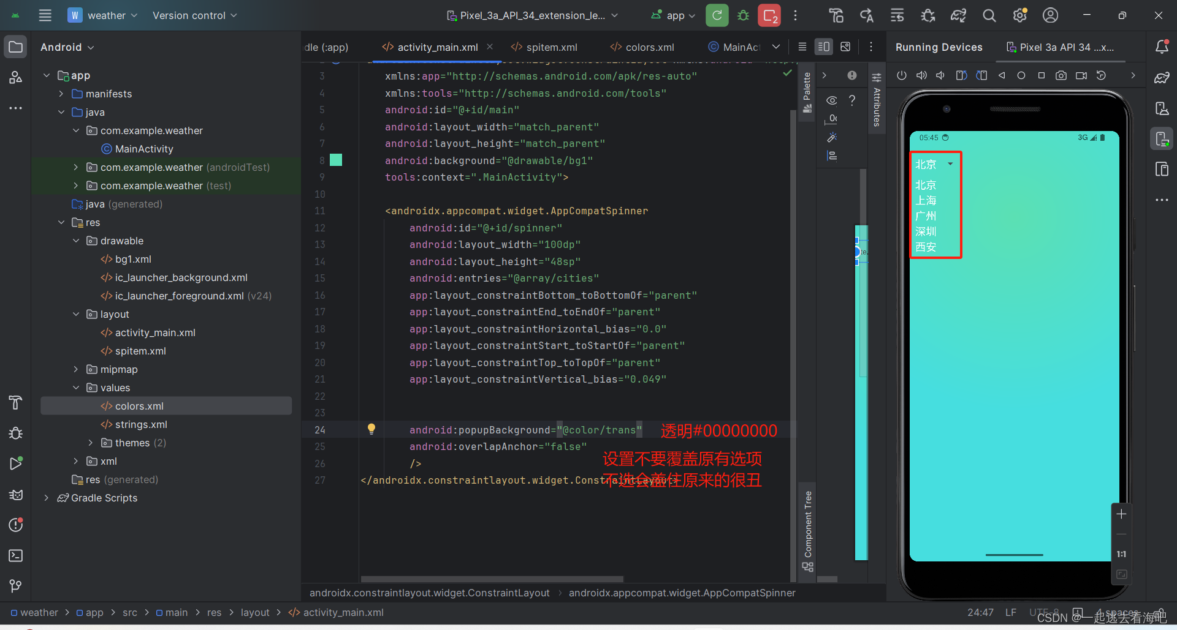Open the weather project dropdown
Screen dimensions: 1177x630
click(x=102, y=15)
